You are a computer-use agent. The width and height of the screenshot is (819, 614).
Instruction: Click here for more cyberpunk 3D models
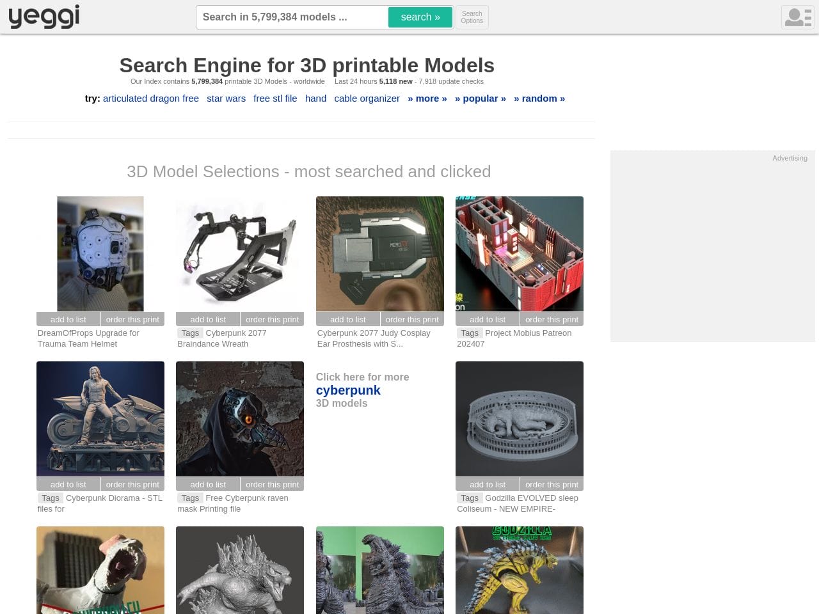(348, 390)
